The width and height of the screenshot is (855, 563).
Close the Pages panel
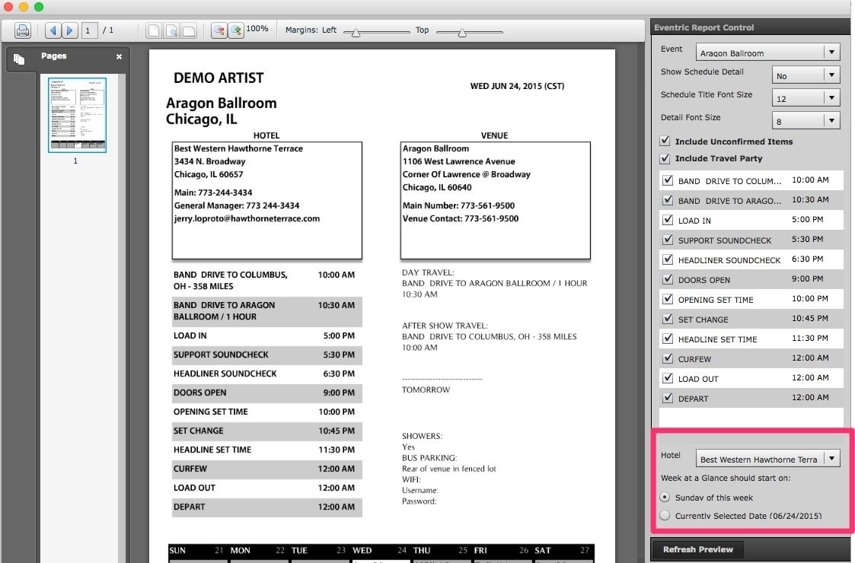(x=119, y=57)
